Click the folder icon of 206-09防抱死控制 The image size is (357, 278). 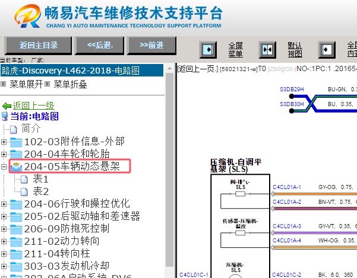16,229
